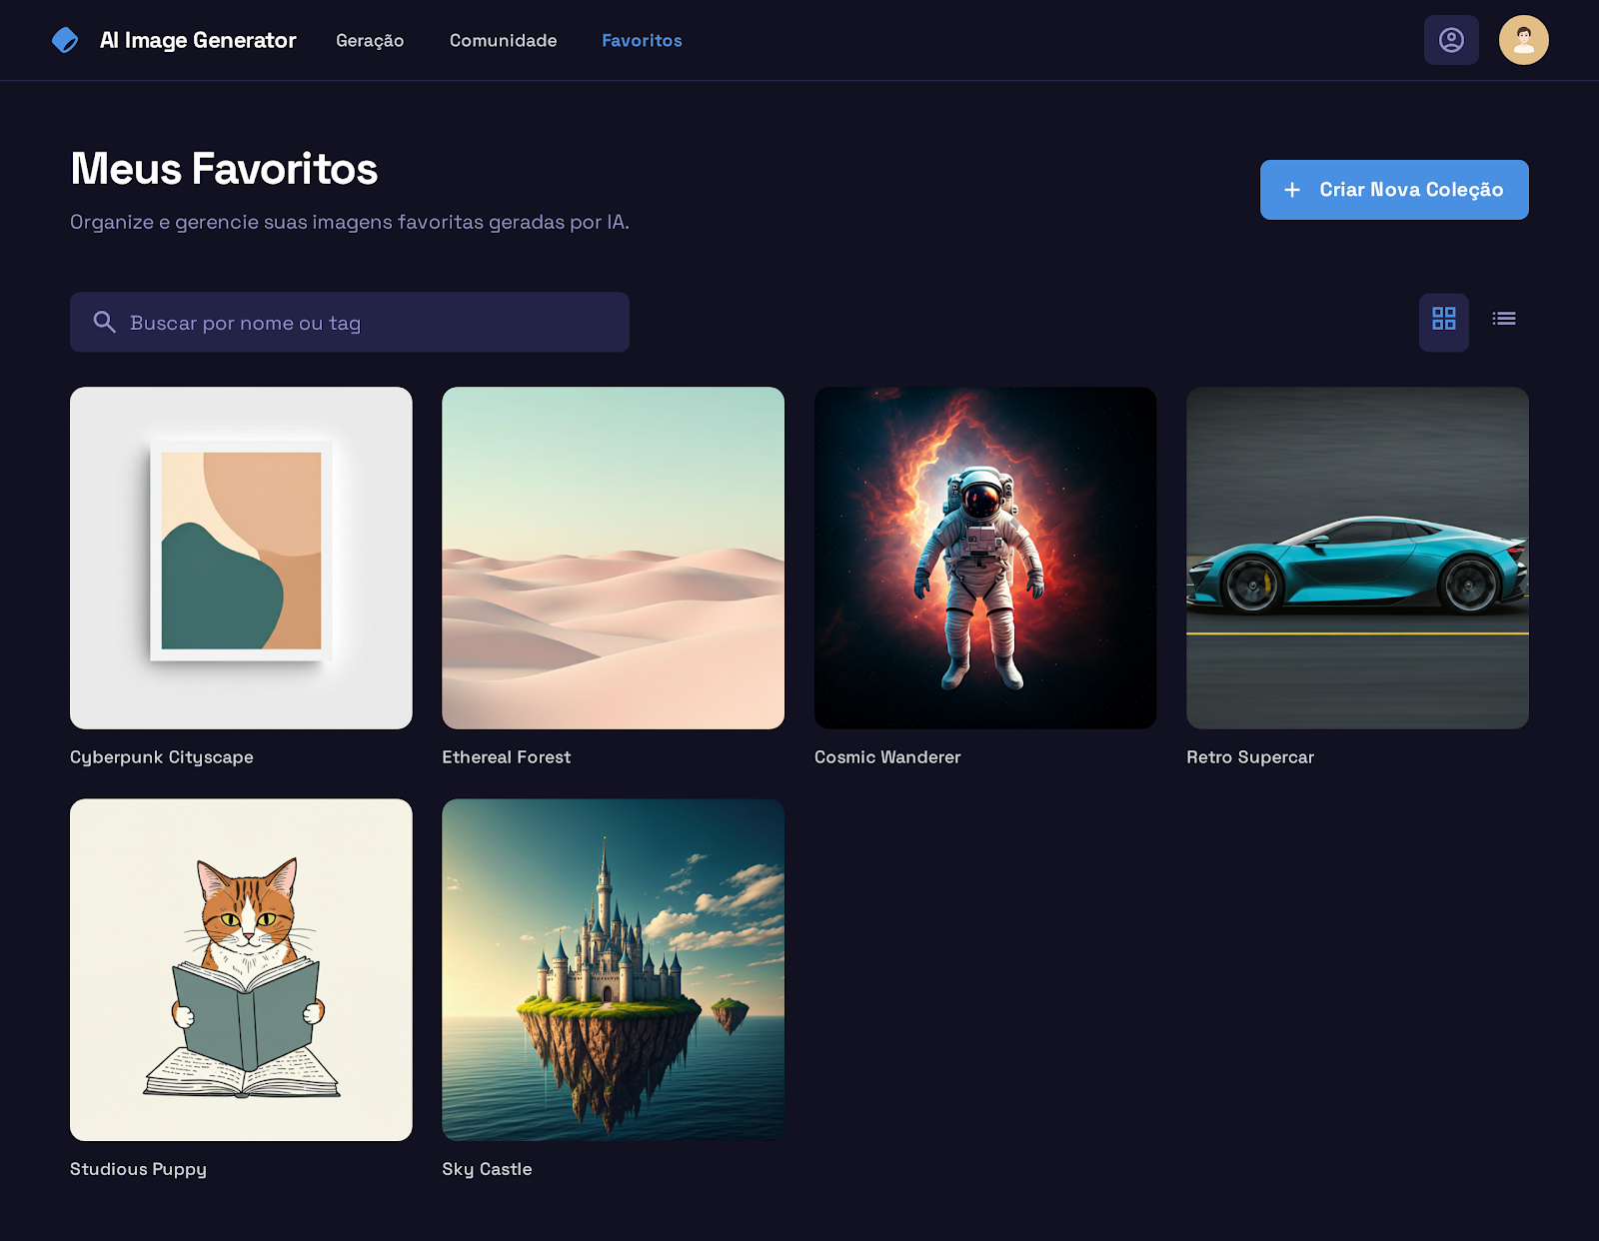This screenshot has width=1599, height=1241.
Task: Click the AI Image Generator title
Action: pyautogui.click(x=198, y=41)
